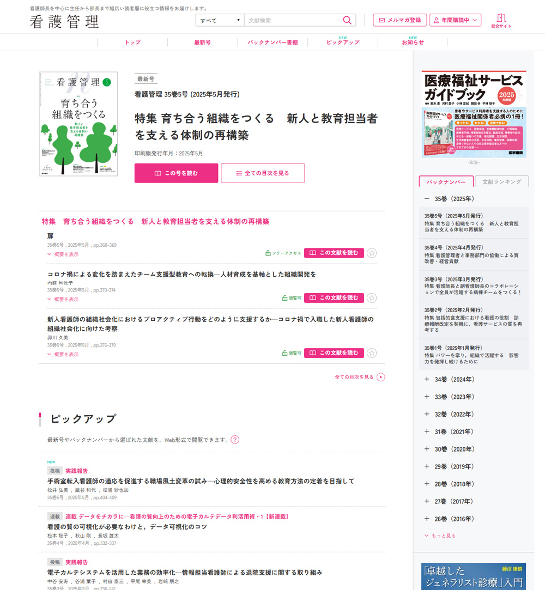Show 概要を表示 under 内藤 知佐子 article
Viewport: 545px width, 590px height.
tap(63, 299)
